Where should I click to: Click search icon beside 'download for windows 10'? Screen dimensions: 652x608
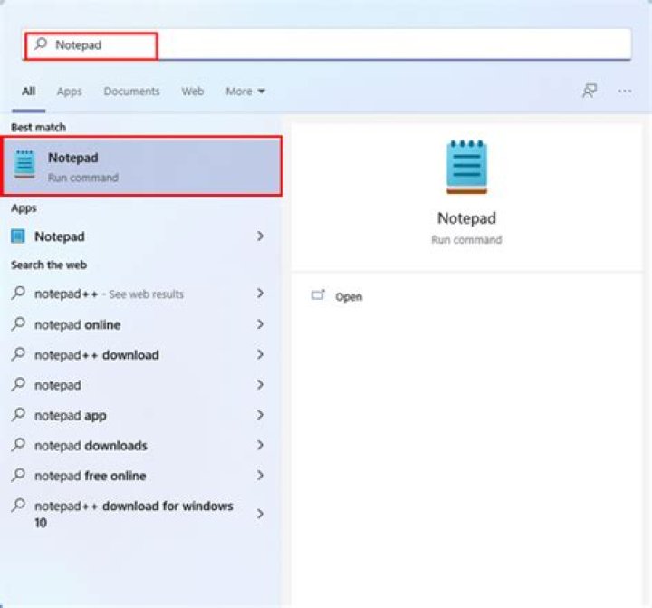pyautogui.click(x=18, y=506)
